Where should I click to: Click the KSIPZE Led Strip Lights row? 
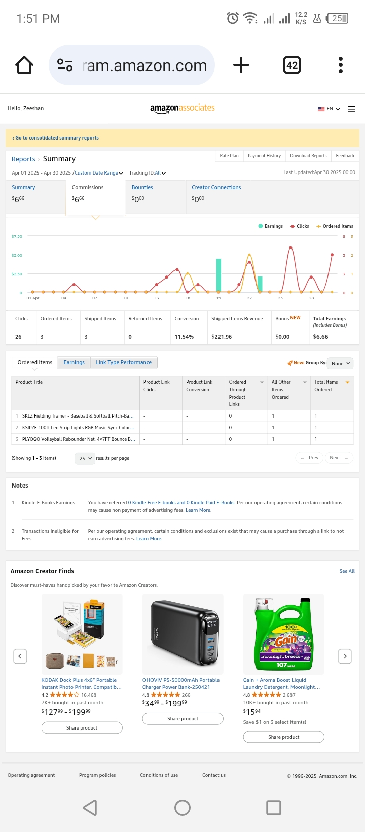click(x=182, y=428)
